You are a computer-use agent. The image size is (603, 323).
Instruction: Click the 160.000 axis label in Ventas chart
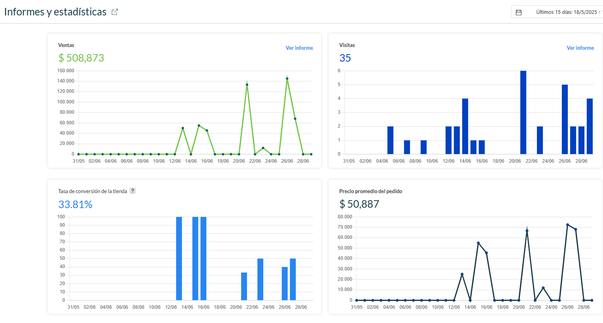(x=66, y=71)
